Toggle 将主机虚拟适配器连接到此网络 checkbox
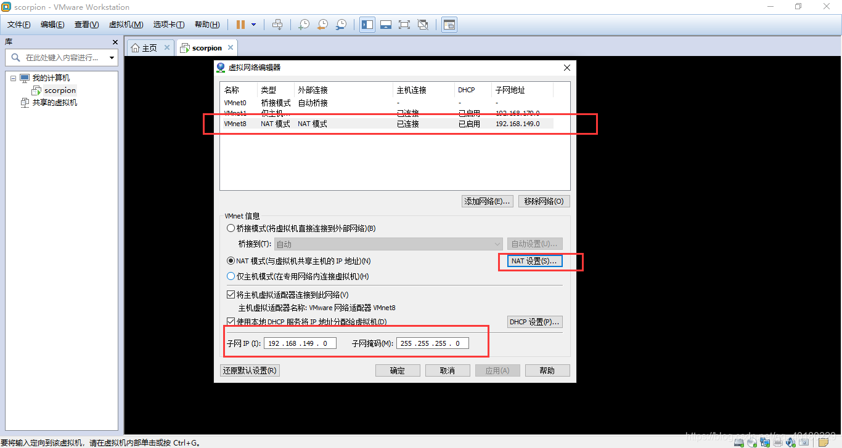This screenshot has height=448, width=842. pos(231,295)
